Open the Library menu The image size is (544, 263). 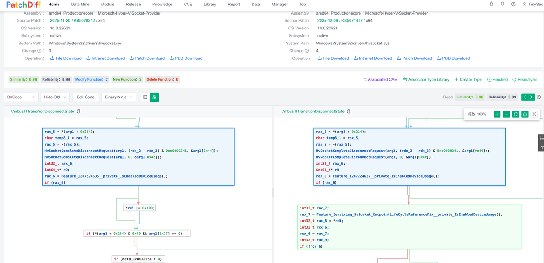point(210,4)
